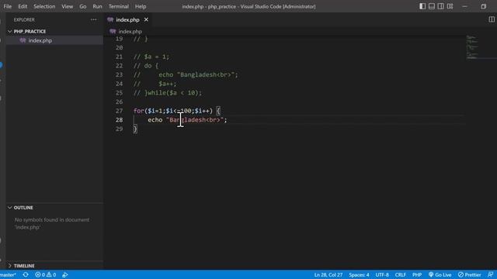Click 'No symbols found in document' message
The height and width of the screenshot is (279, 497).
click(x=52, y=223)
